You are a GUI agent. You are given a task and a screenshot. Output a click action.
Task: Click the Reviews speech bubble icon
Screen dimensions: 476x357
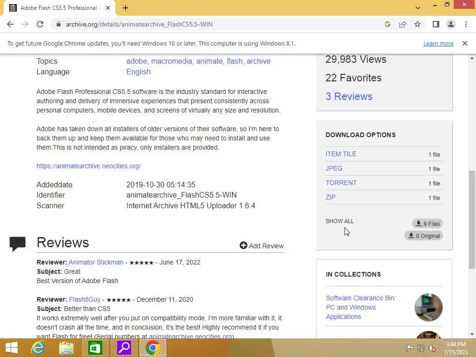(17, 244)
